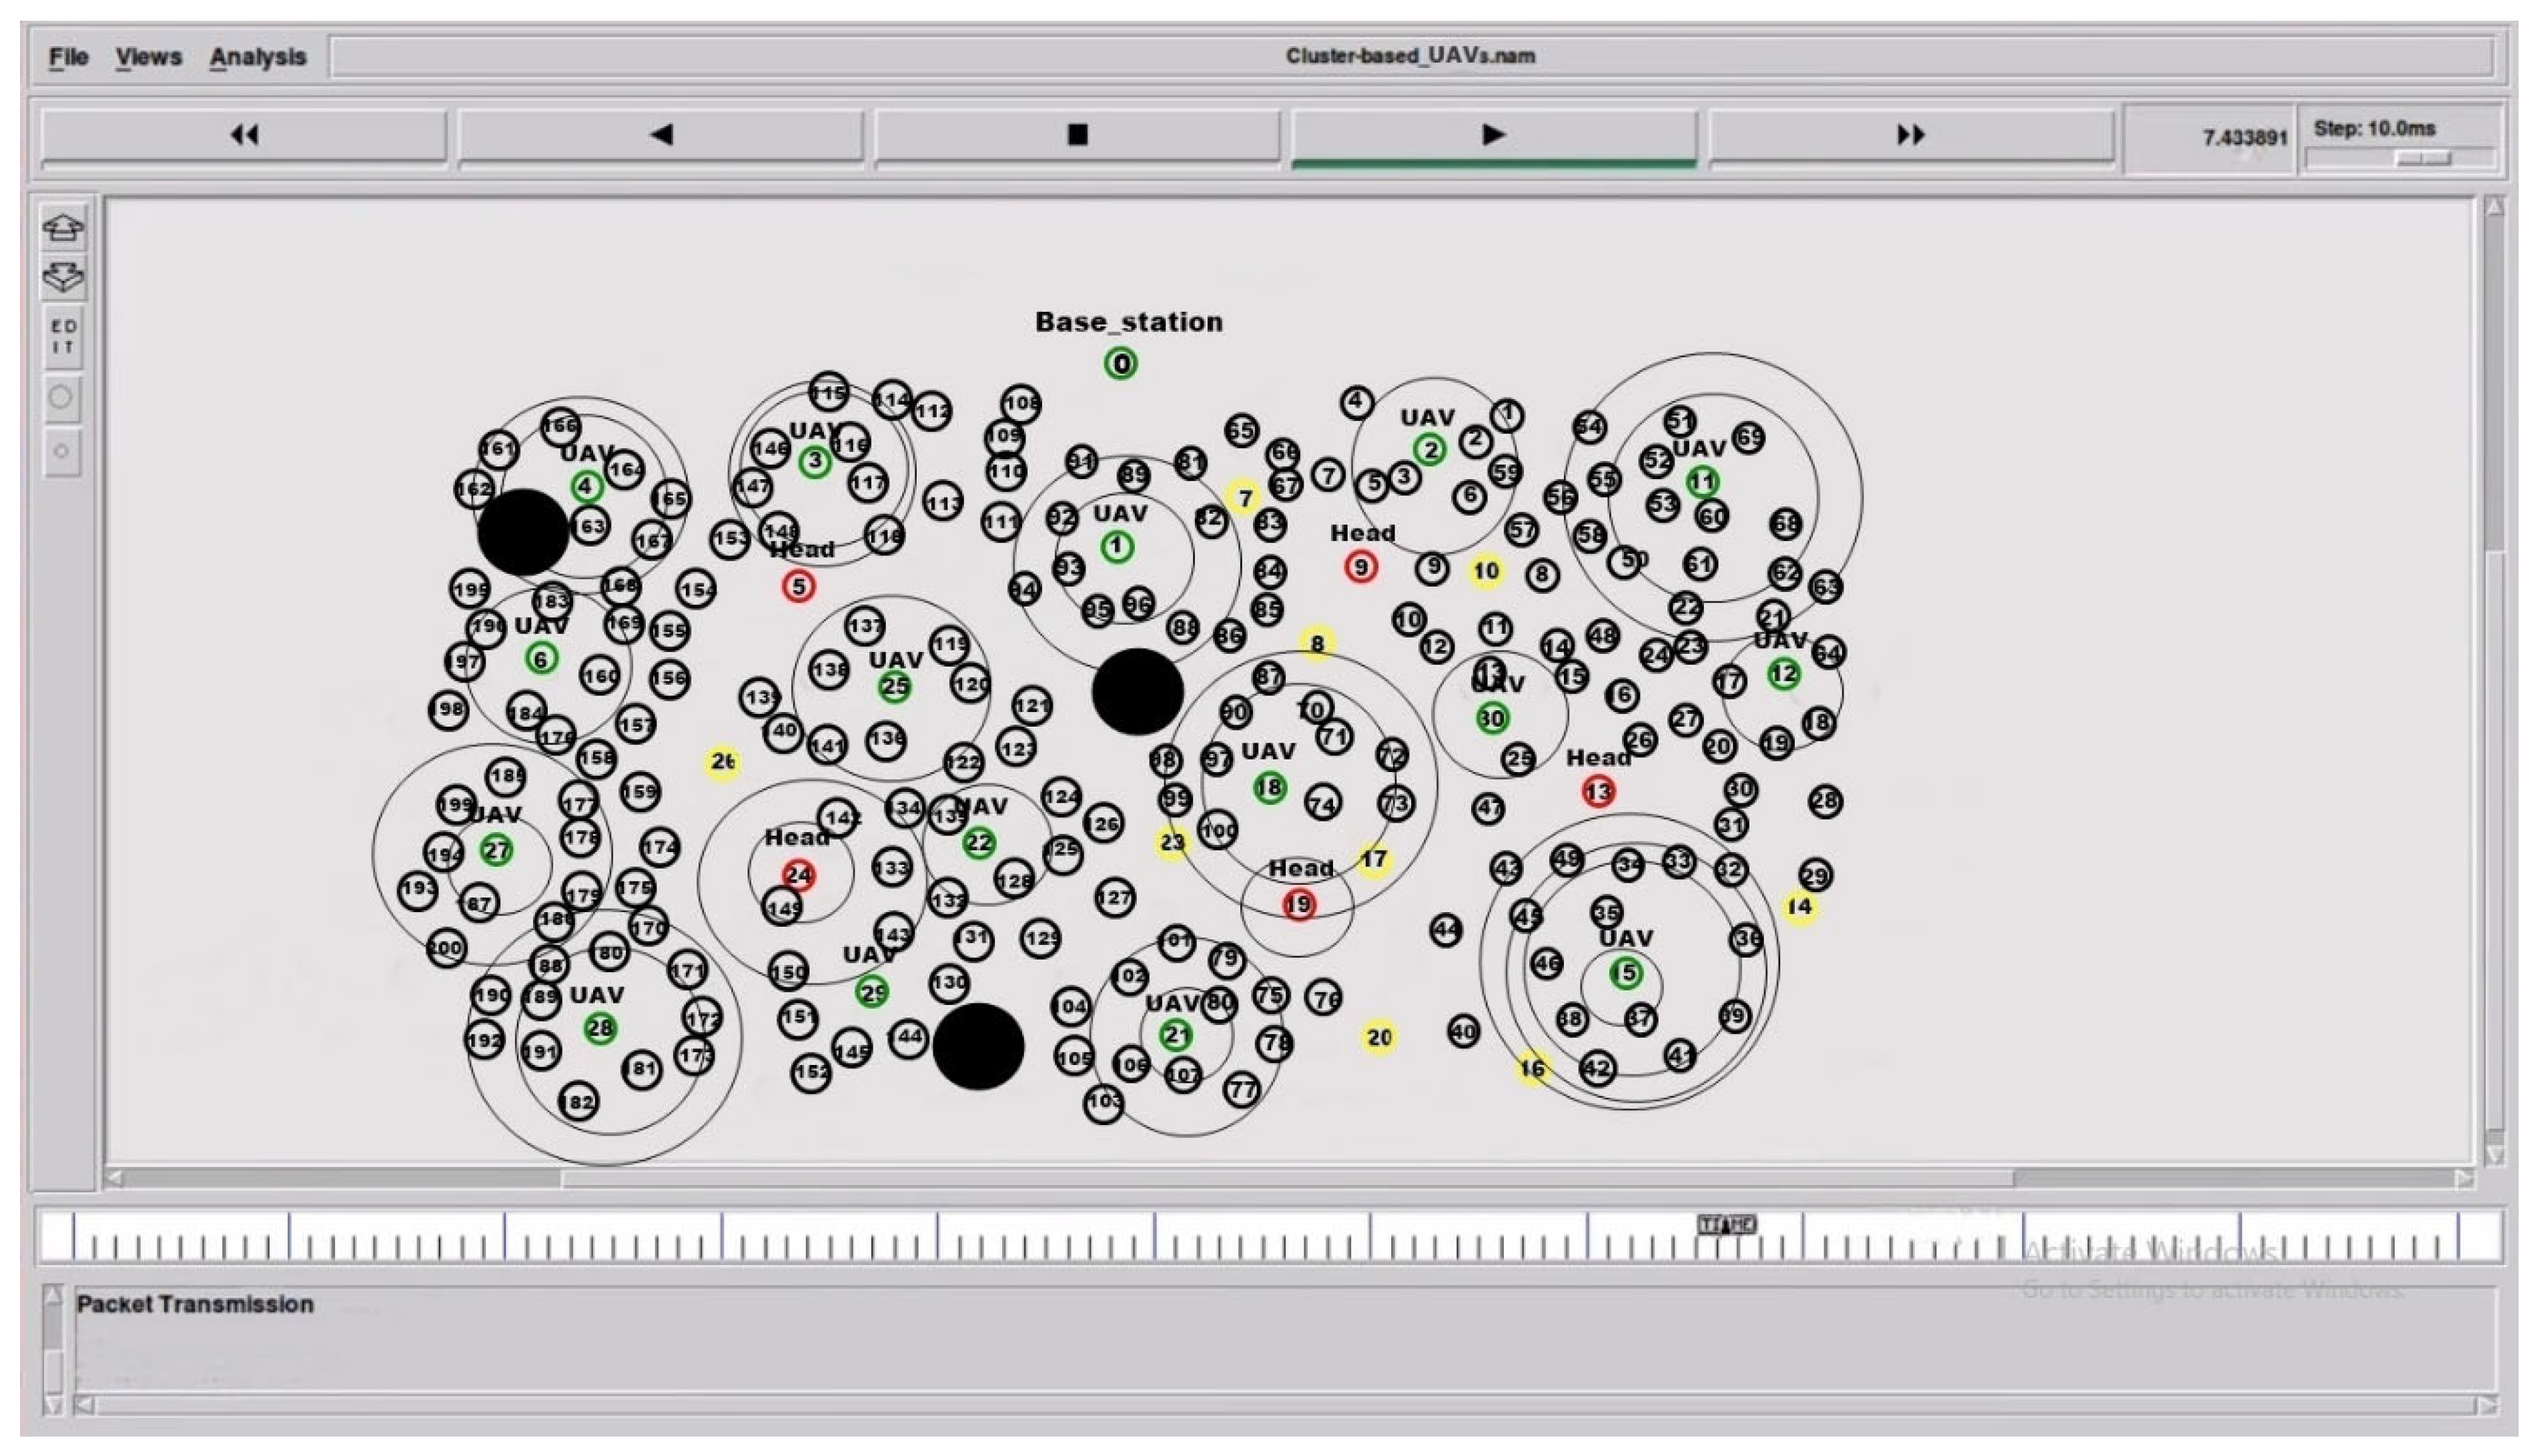Image resolution: width=2544 pixels, height=1456 pixels.
Task: Toggle the EDIT mode icon
Action: pos(63,337)
